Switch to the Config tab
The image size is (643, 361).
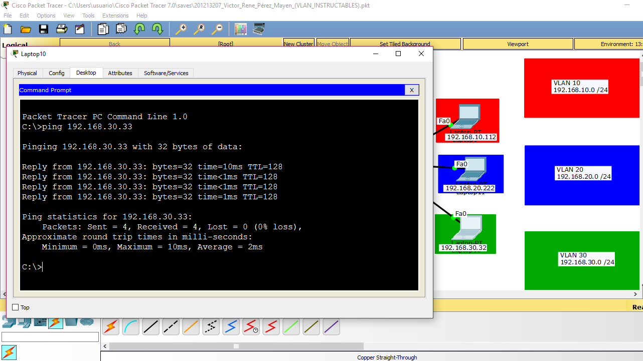(x=57, y=73)
